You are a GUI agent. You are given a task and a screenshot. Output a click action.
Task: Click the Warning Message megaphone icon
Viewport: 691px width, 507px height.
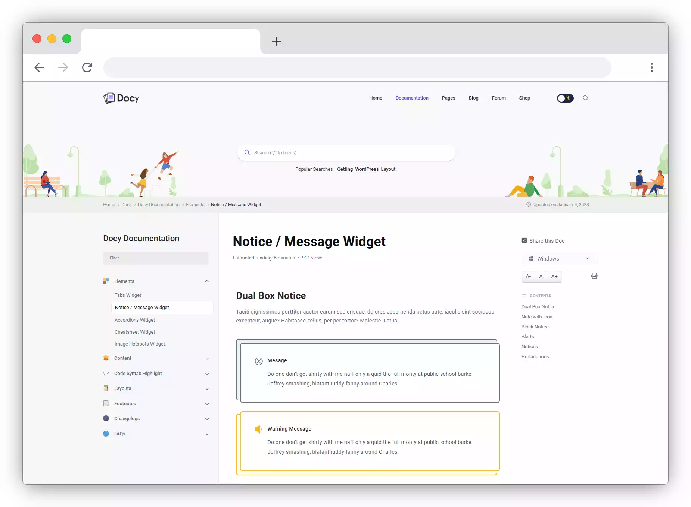tap(259, 429)
